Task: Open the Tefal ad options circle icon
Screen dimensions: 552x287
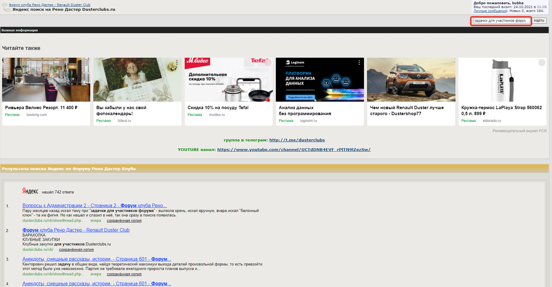Action: [268, 62]
